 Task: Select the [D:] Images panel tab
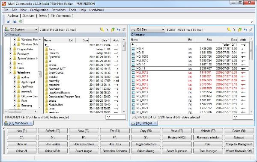144,123
